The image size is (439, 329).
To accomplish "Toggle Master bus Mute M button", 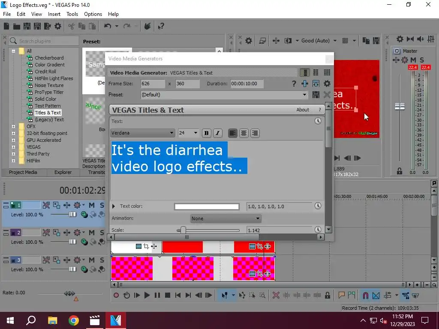I will pos(413,60).
